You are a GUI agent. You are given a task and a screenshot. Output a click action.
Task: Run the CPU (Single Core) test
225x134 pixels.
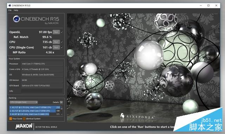coord(56,47)
